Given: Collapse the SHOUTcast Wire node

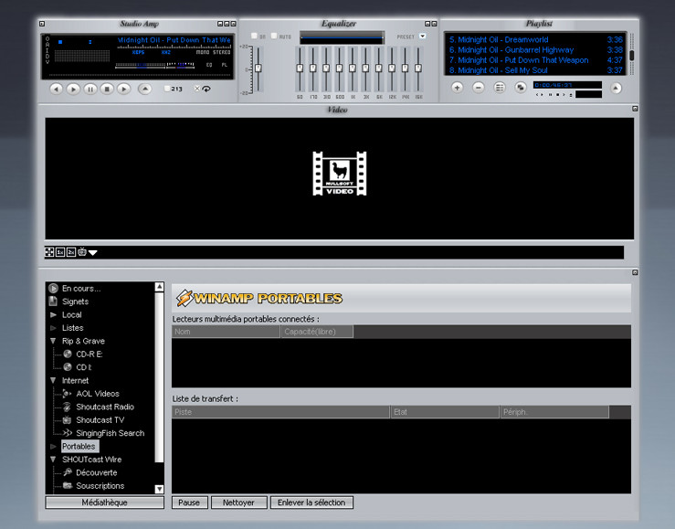Looking at the screenshot, I should pos(53,460).
